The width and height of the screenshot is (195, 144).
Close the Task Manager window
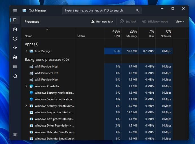click(x=183, y=8)
